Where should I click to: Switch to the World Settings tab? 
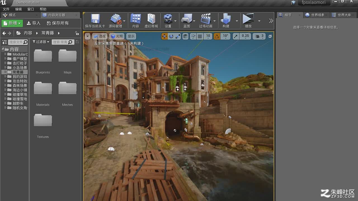click(x=316, y=15)
